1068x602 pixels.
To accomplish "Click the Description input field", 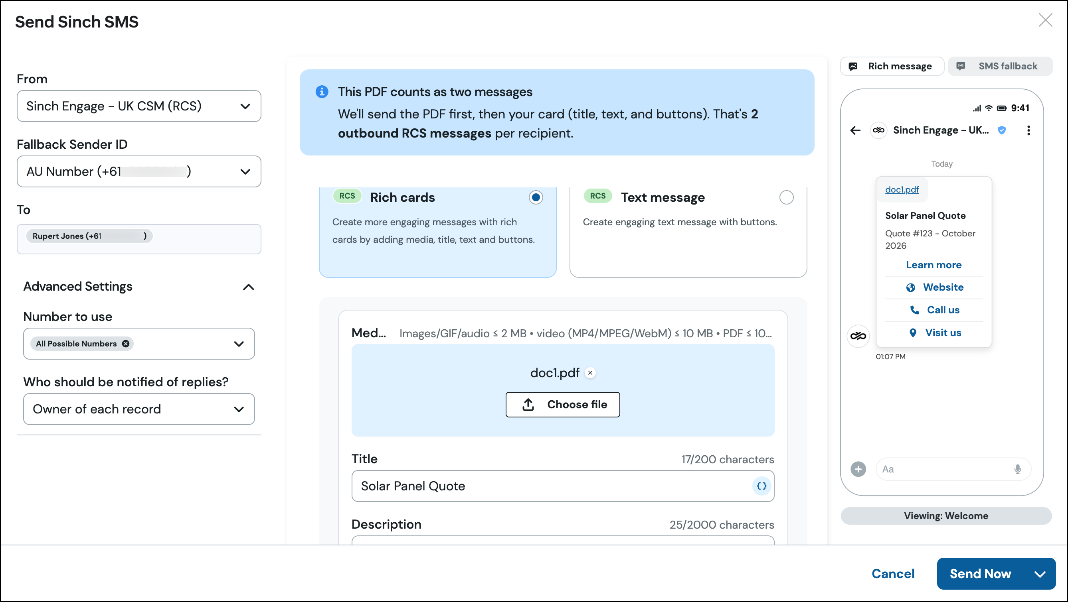I will click(x=563, y=540).
